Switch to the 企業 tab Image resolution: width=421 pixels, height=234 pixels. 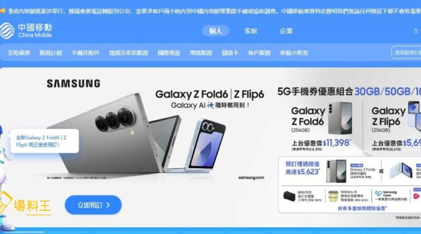coord(286,31)
